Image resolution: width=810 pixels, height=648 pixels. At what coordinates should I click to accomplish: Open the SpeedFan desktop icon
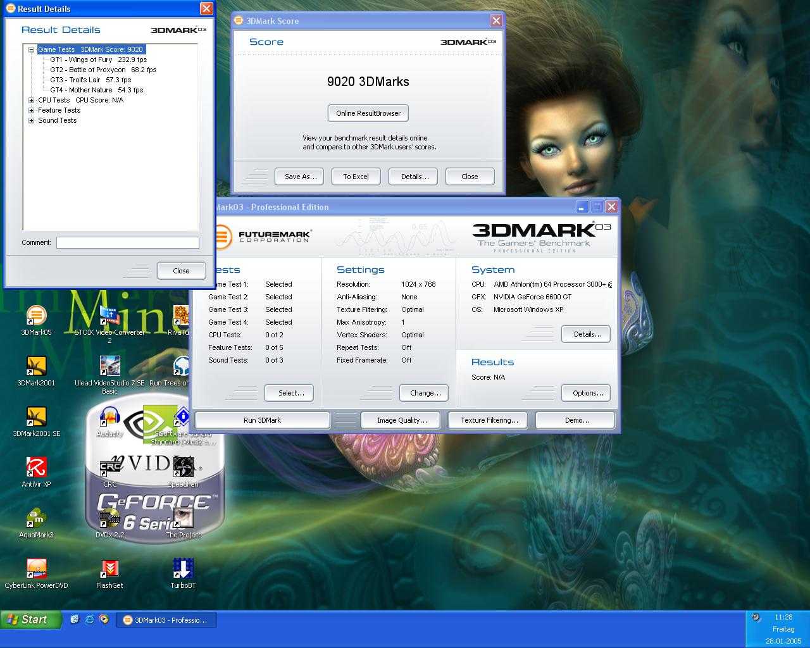(183, 471)
